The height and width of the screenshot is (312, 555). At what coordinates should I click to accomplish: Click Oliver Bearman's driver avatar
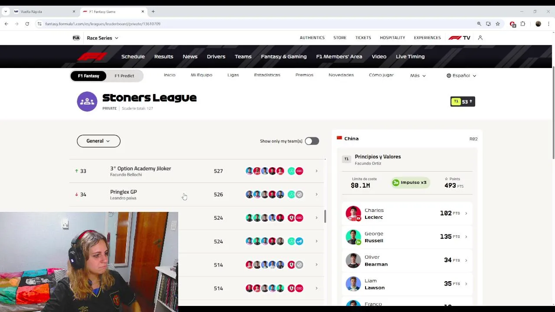click(x=353, y=260)
